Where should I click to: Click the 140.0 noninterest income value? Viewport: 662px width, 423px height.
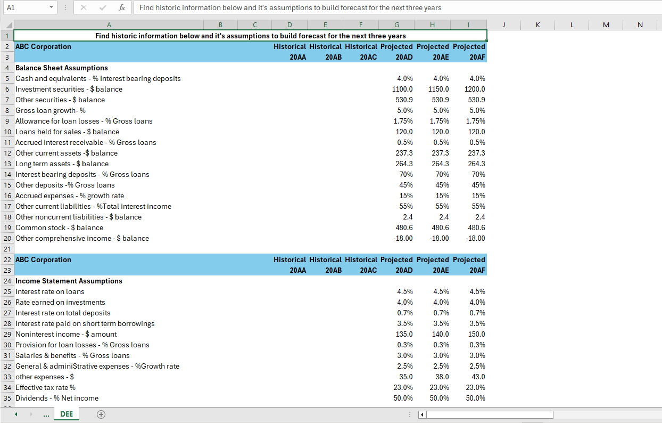(x=441, y=334)
